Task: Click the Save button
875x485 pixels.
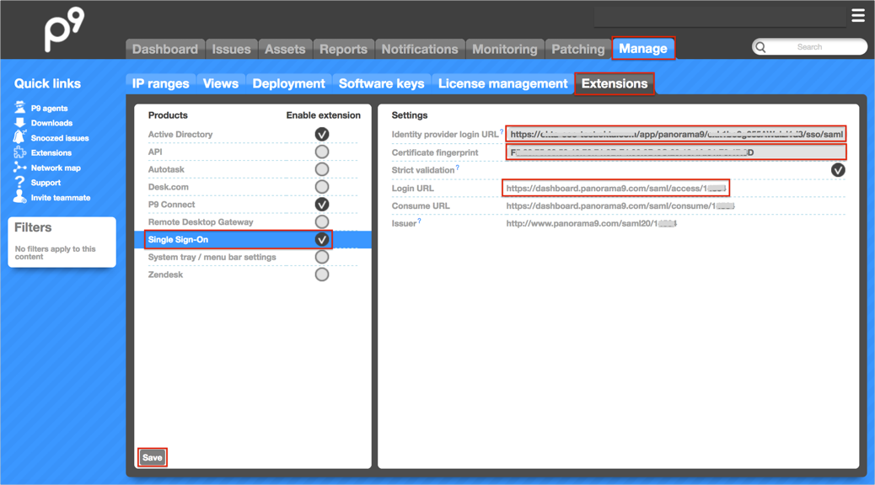Action: [x=153, y=457]
